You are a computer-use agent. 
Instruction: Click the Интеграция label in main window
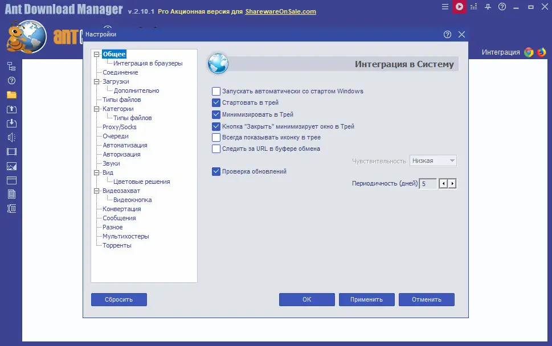501,52
